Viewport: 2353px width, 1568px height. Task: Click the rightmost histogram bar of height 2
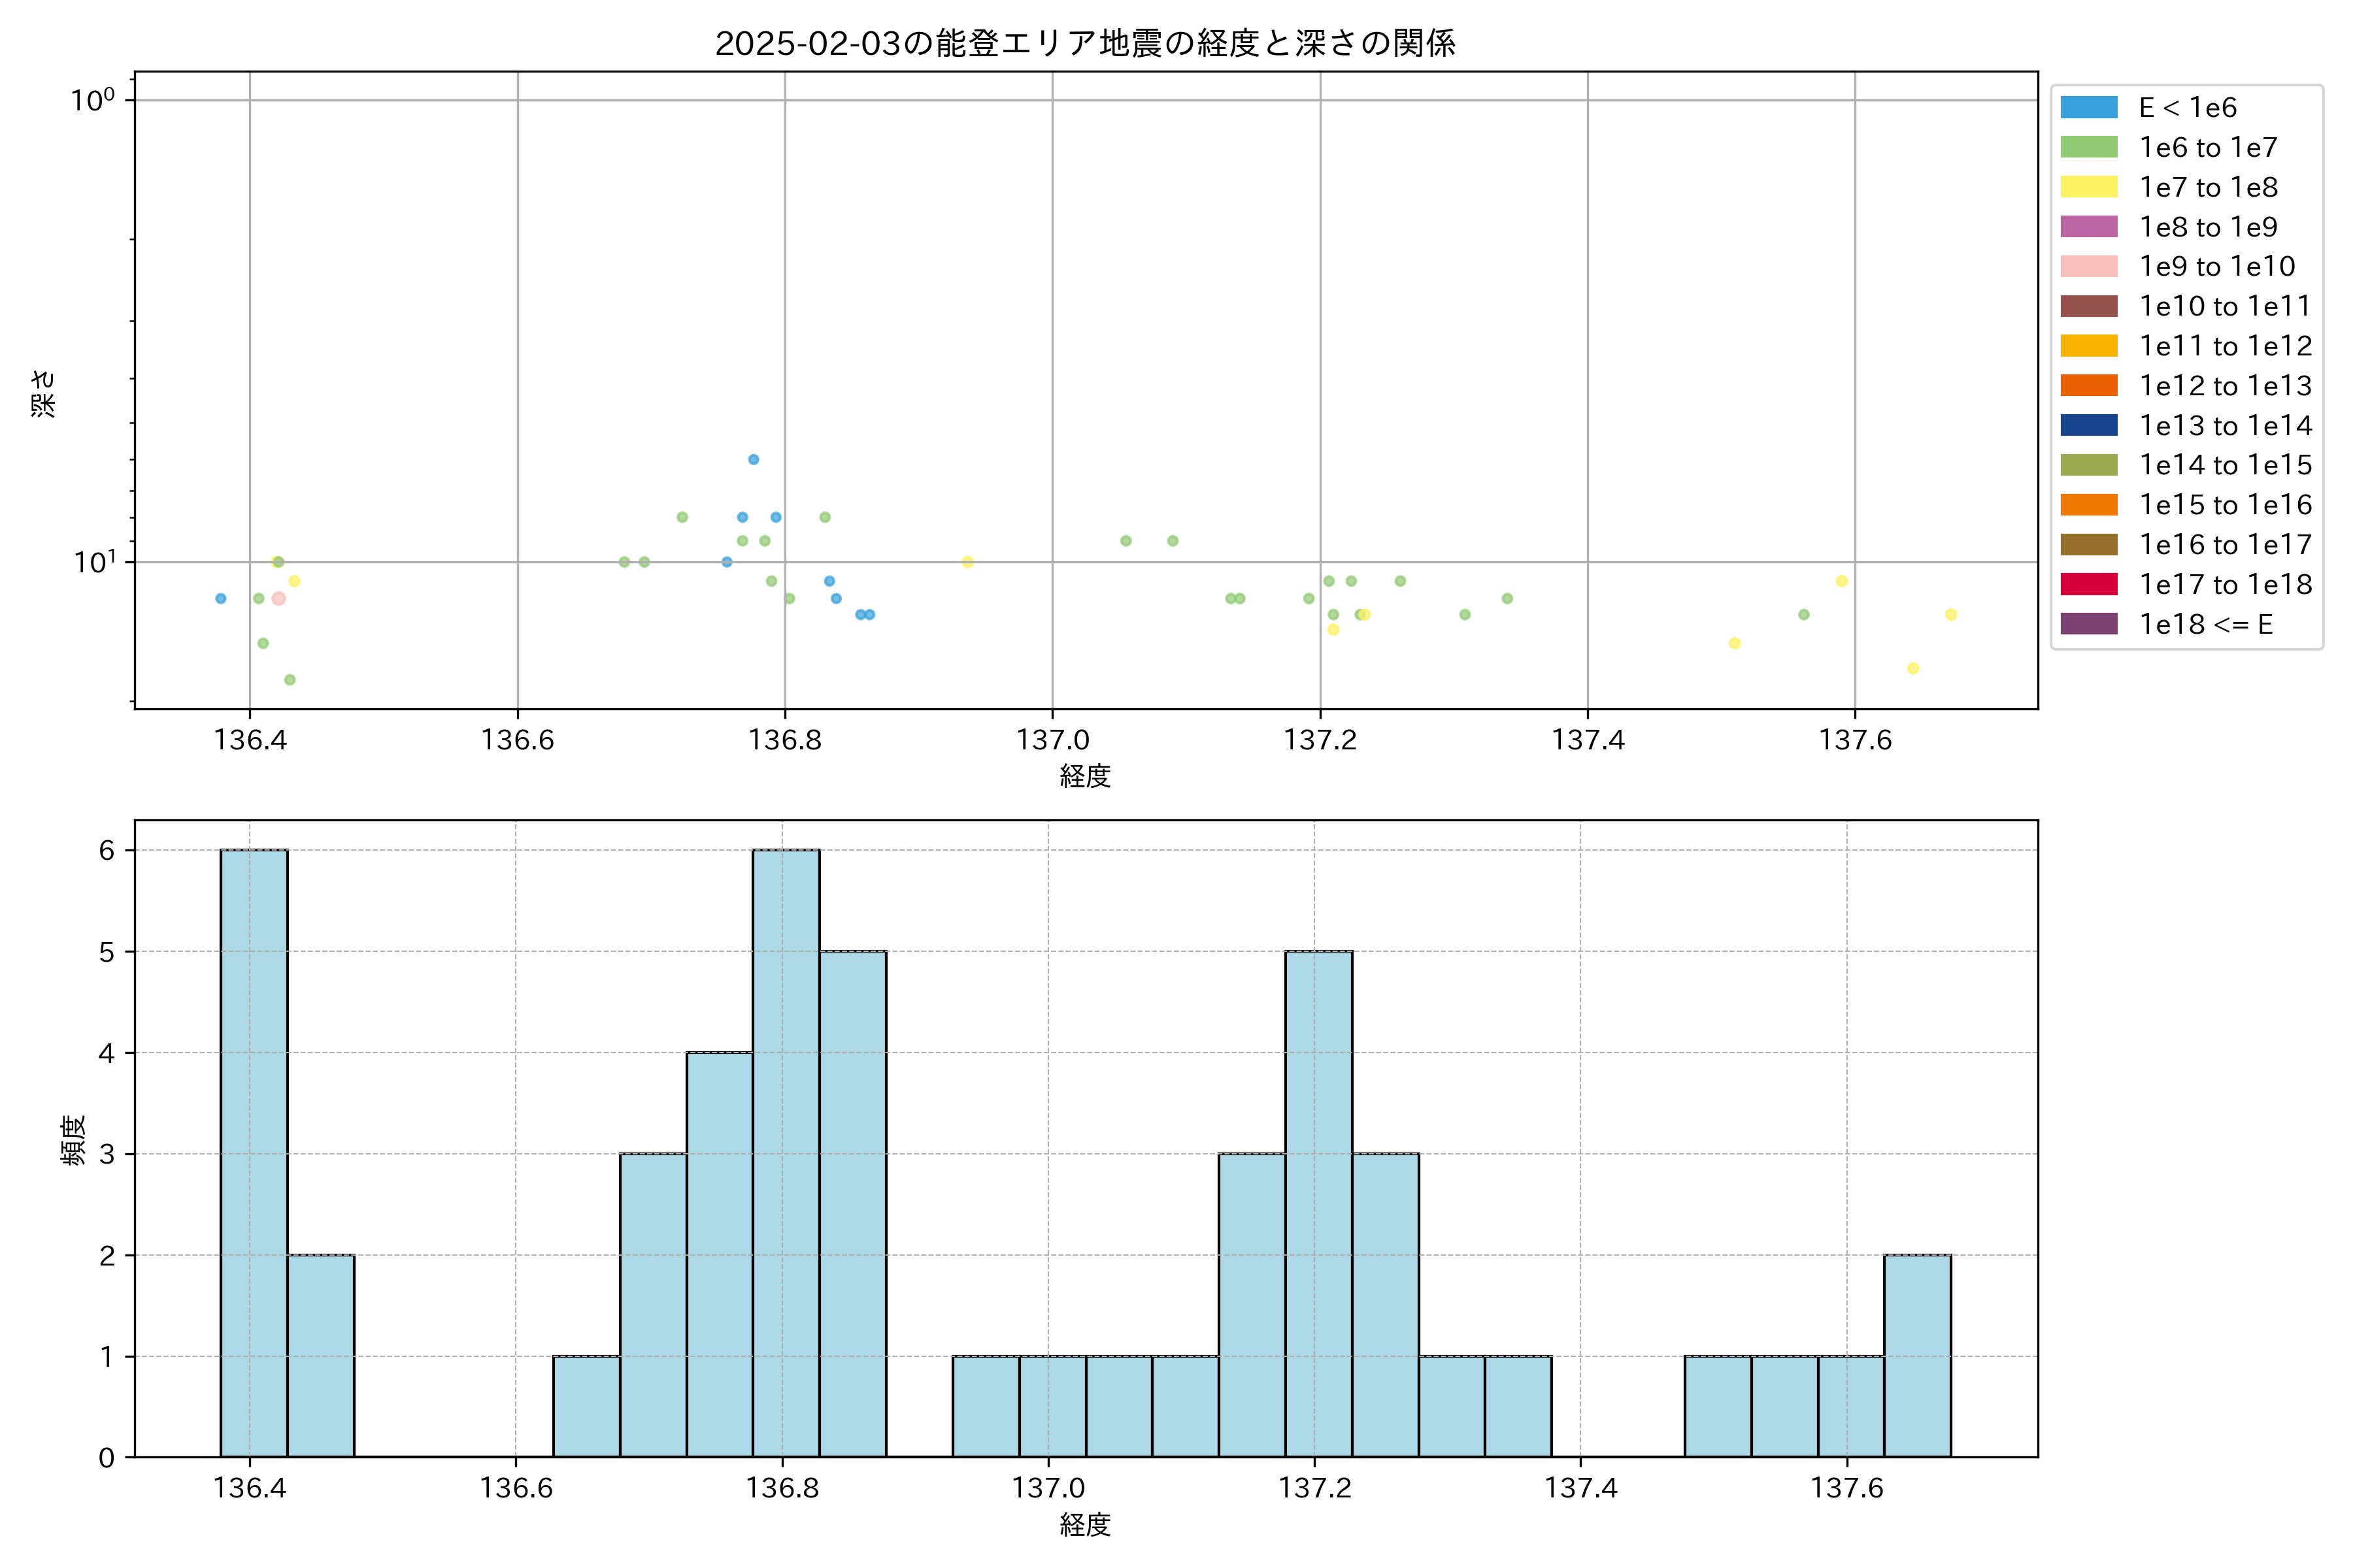[x=1917, y=1355]
